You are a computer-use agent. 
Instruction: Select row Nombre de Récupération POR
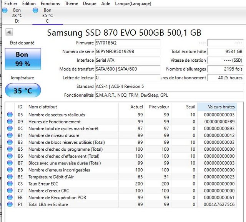(121, 197)
